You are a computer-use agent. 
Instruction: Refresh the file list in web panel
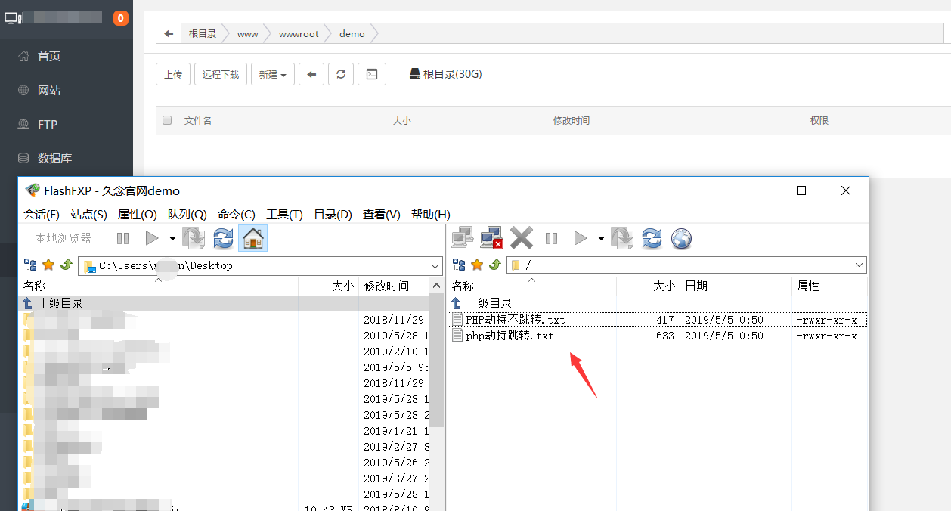coord(341,74)
